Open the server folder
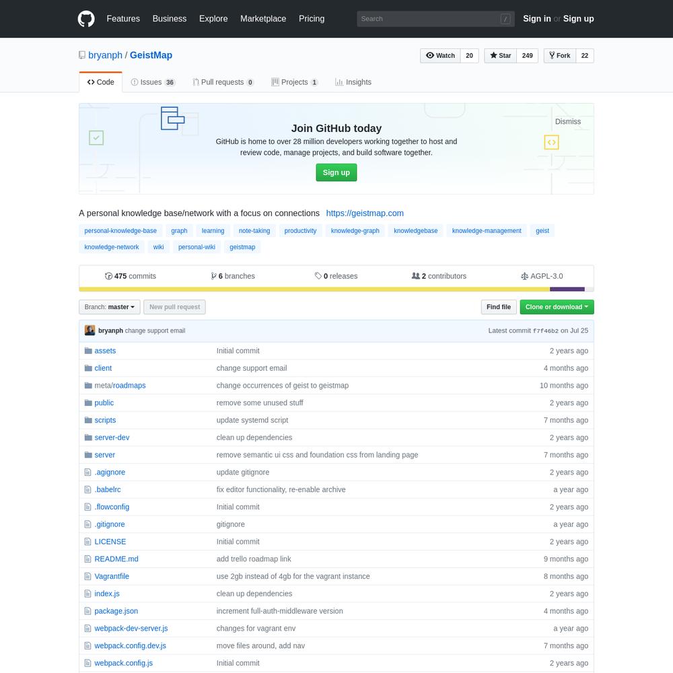Viewport: 673px width, 673px height. coord(105,455)
